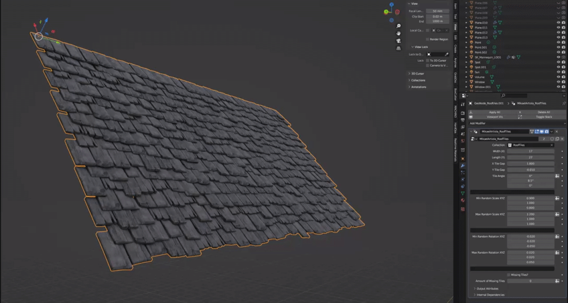
Task: Enable the Missing Tiles? checkbox
Action: coord(508,275)
